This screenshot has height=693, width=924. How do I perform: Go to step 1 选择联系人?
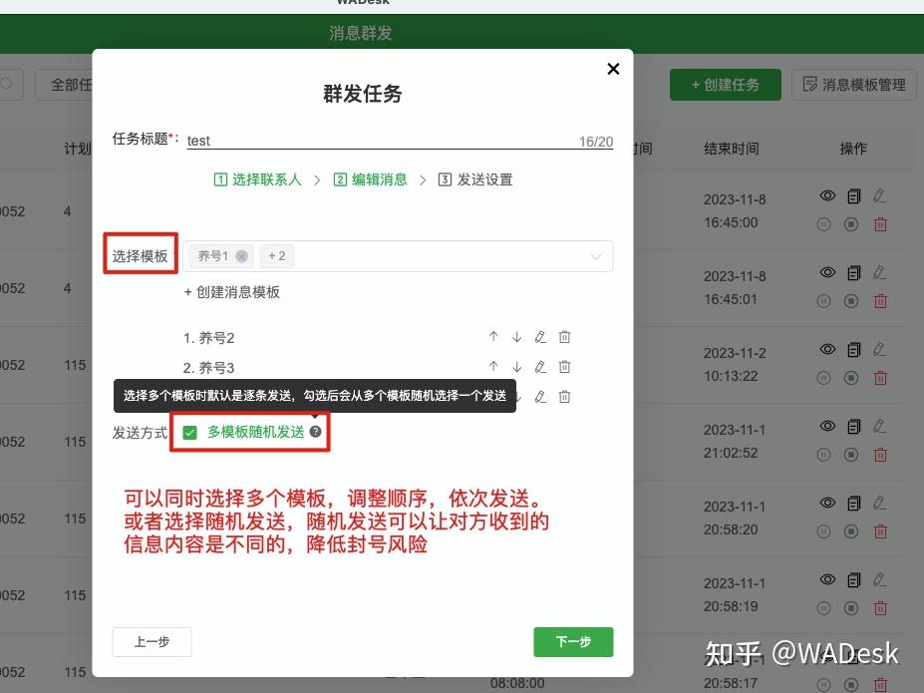click(x=257, y=179)
